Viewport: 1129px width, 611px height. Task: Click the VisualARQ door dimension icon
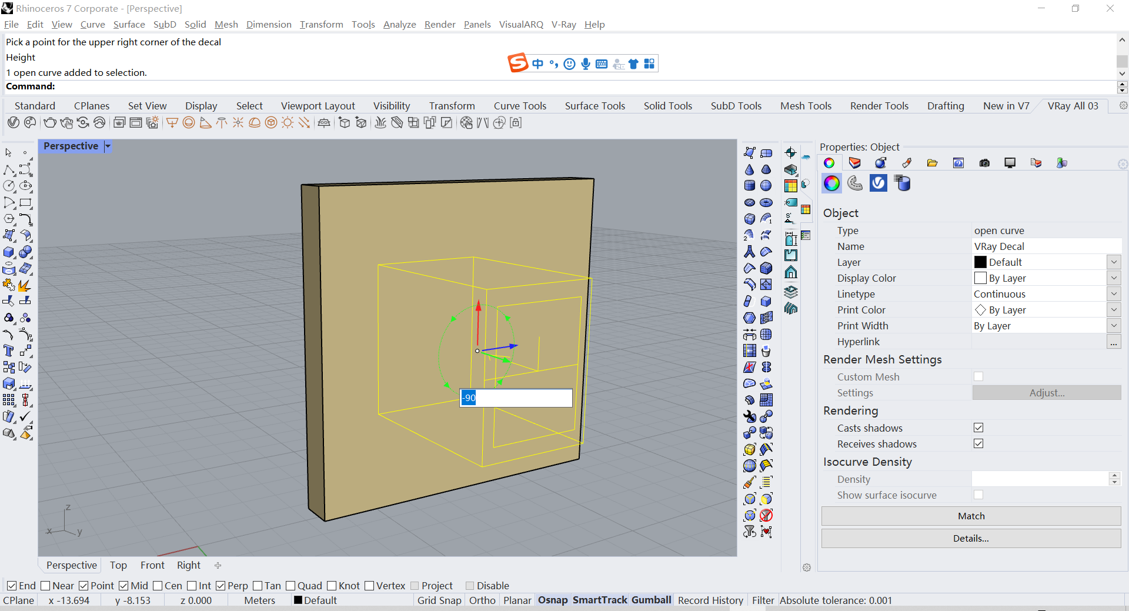coord(791,239)
